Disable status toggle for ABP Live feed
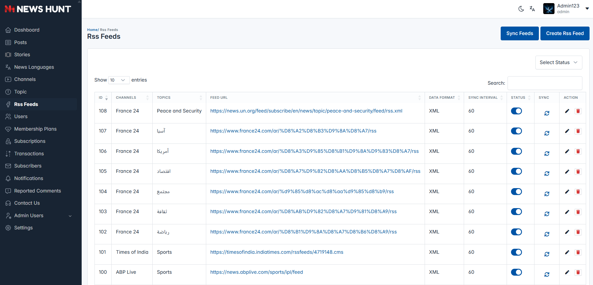Image resolution: width=593 pixels, height=285 pixels. pyautogui.click(x=516, y=272)
